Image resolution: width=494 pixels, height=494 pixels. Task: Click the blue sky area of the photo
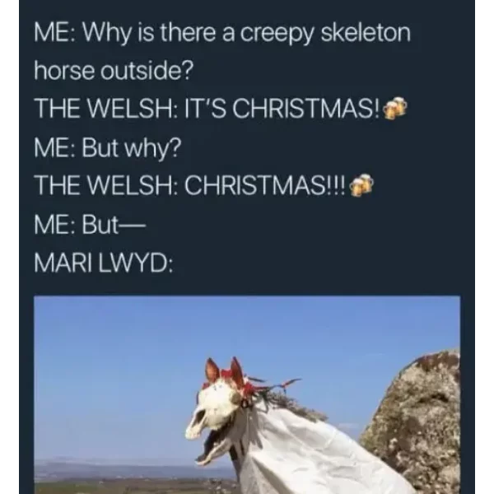coord(126,362)
